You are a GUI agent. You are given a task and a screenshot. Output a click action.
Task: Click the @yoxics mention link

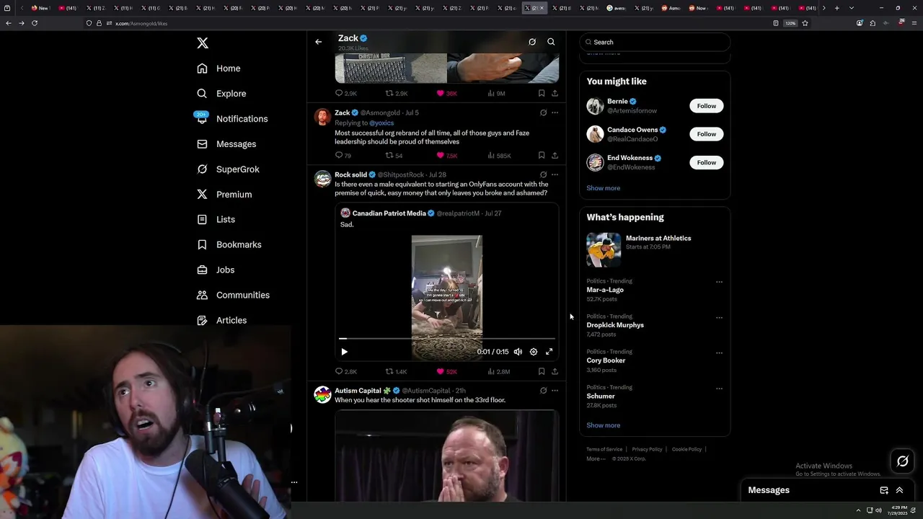(x=381, y=123)
